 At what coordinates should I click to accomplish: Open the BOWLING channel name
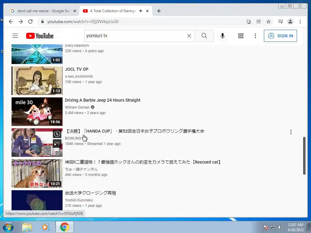point(73,138)
